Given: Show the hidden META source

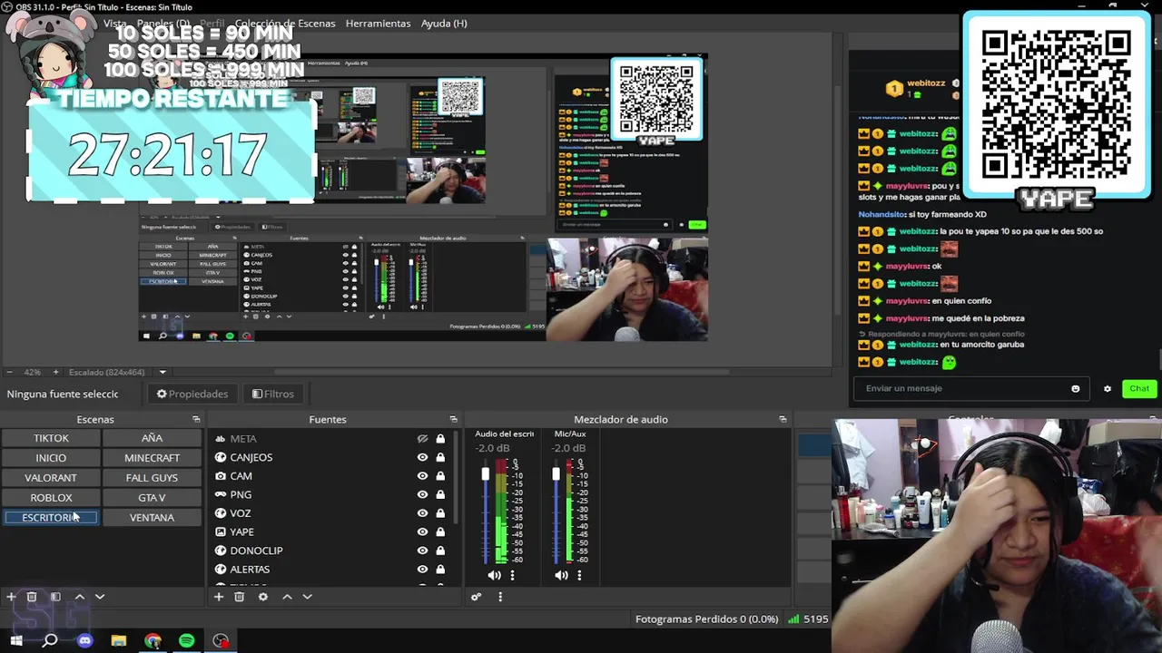Looking at the screenshot, I should (422, 439).
